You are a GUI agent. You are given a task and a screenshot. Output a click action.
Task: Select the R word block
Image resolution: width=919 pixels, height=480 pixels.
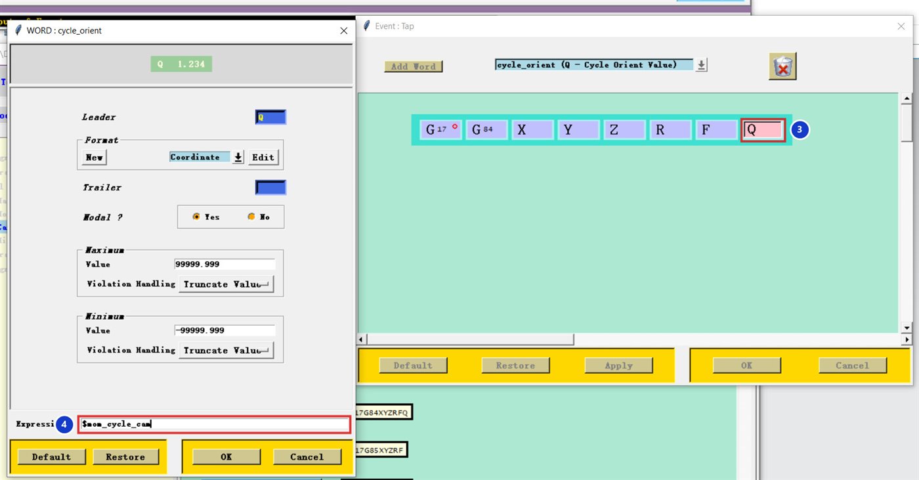coord(670,130)
